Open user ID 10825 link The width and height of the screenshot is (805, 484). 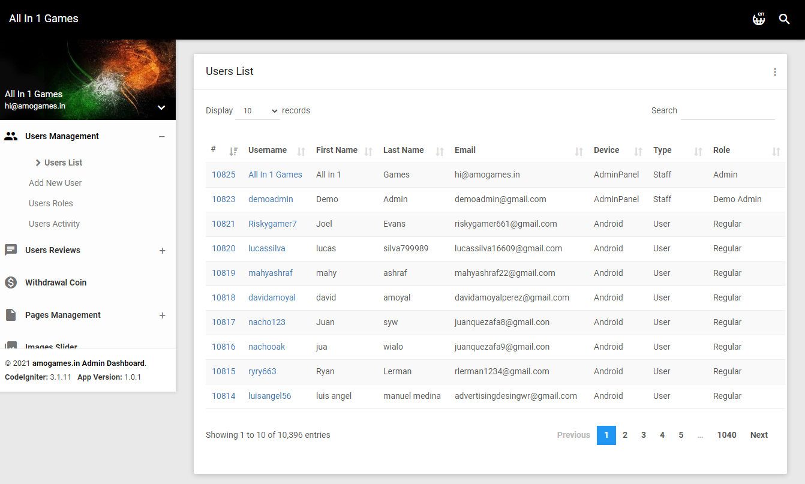tap(224, 175)
